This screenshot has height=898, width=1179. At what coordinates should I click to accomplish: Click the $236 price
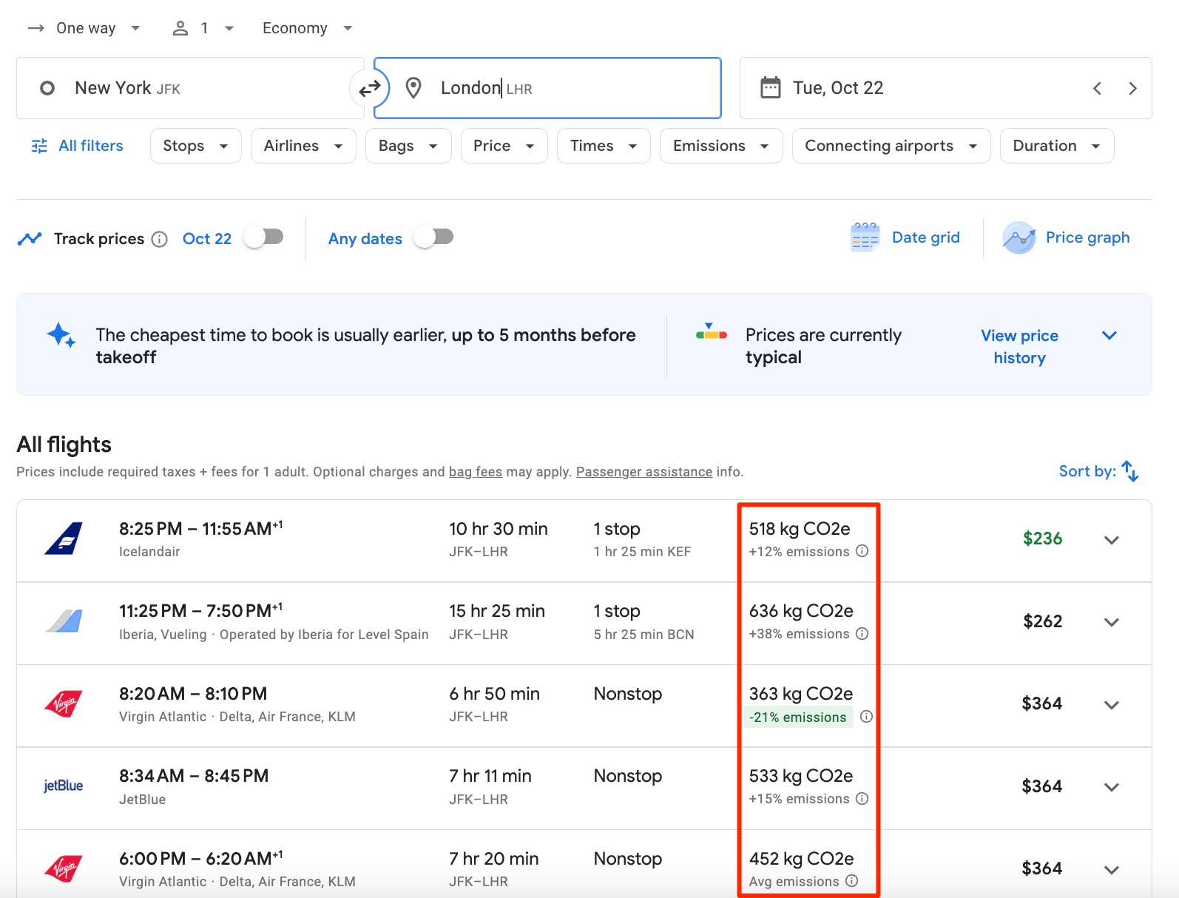coord(1042,539)
